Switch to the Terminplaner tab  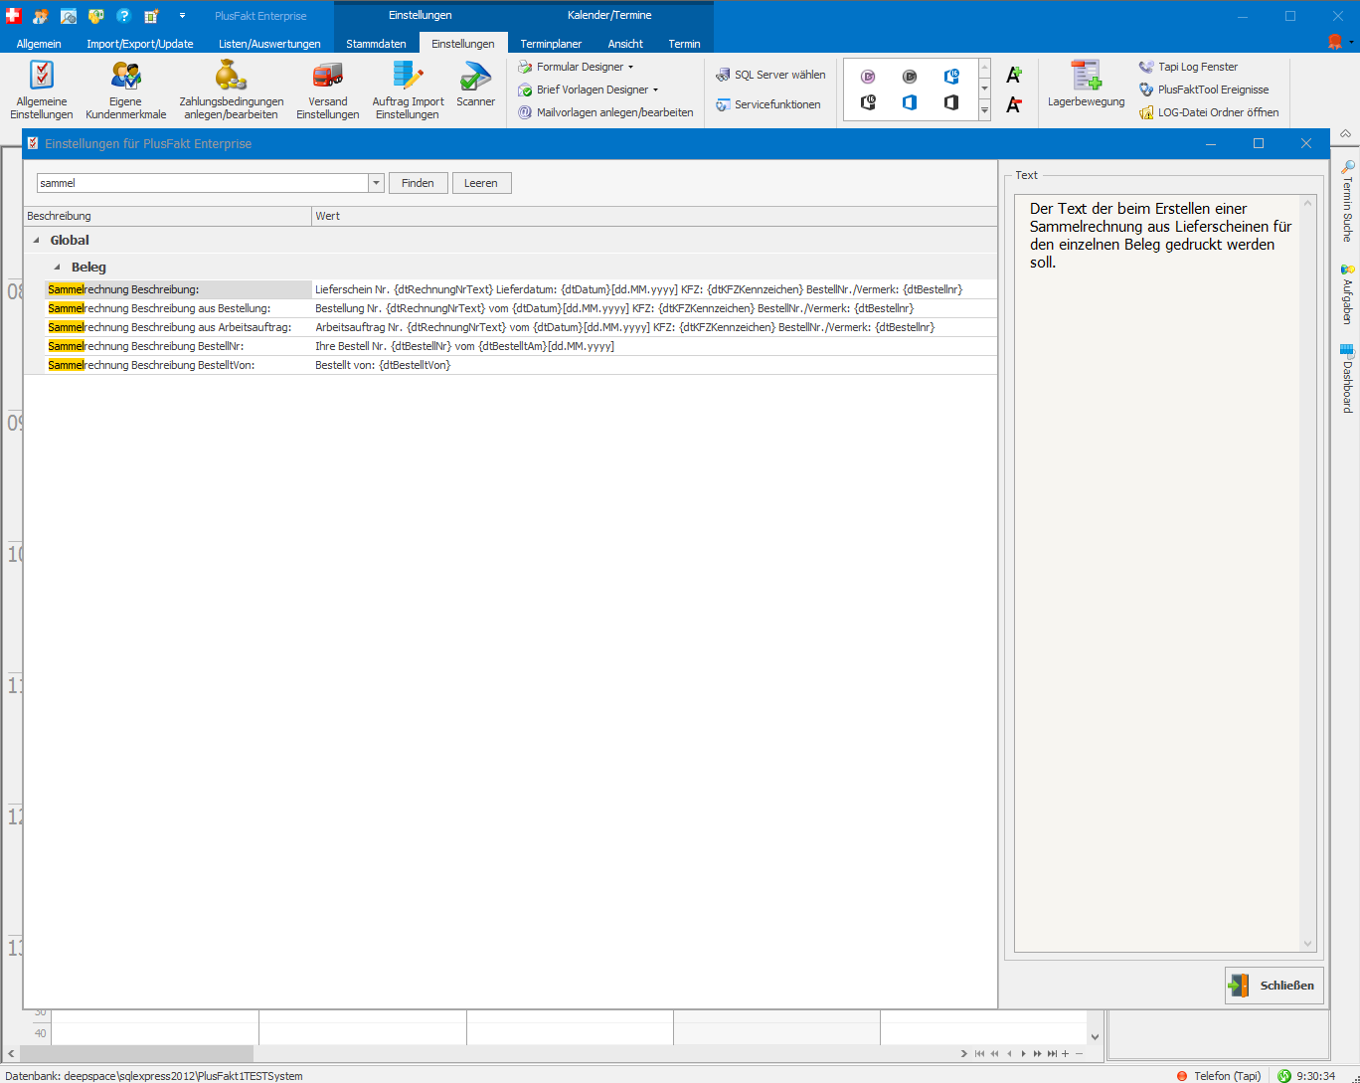[551, 44]
